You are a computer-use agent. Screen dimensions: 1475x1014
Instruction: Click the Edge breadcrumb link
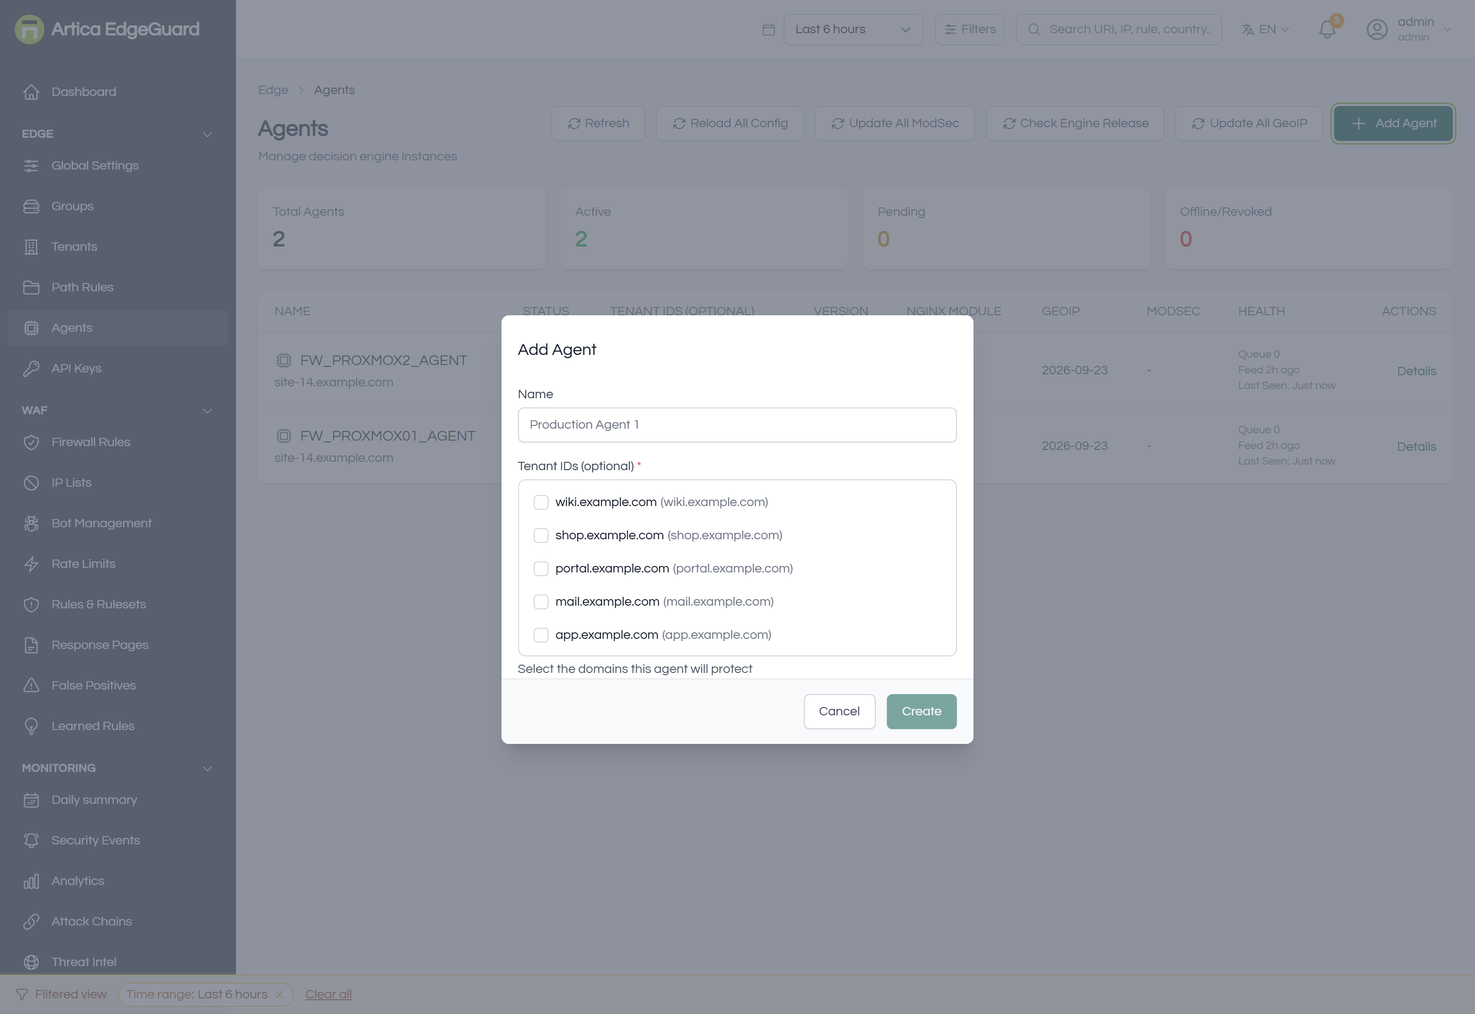coord(272,90)
